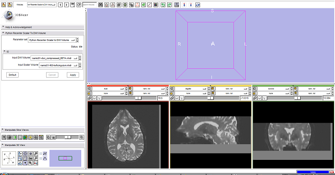Viewport: 335px width, 175px height.
Task: Click the load scene icon at far left of toolbar
Action: 3,4
